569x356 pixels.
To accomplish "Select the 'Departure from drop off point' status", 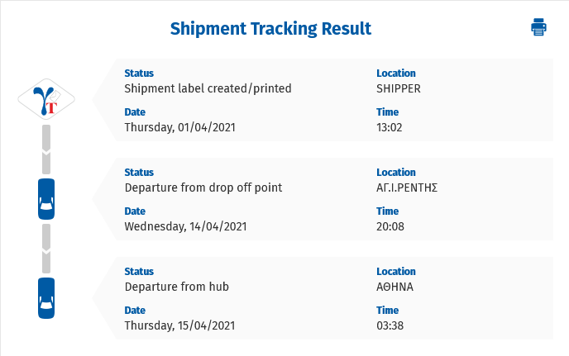I will pyautogui.click(x=203, y=187).
